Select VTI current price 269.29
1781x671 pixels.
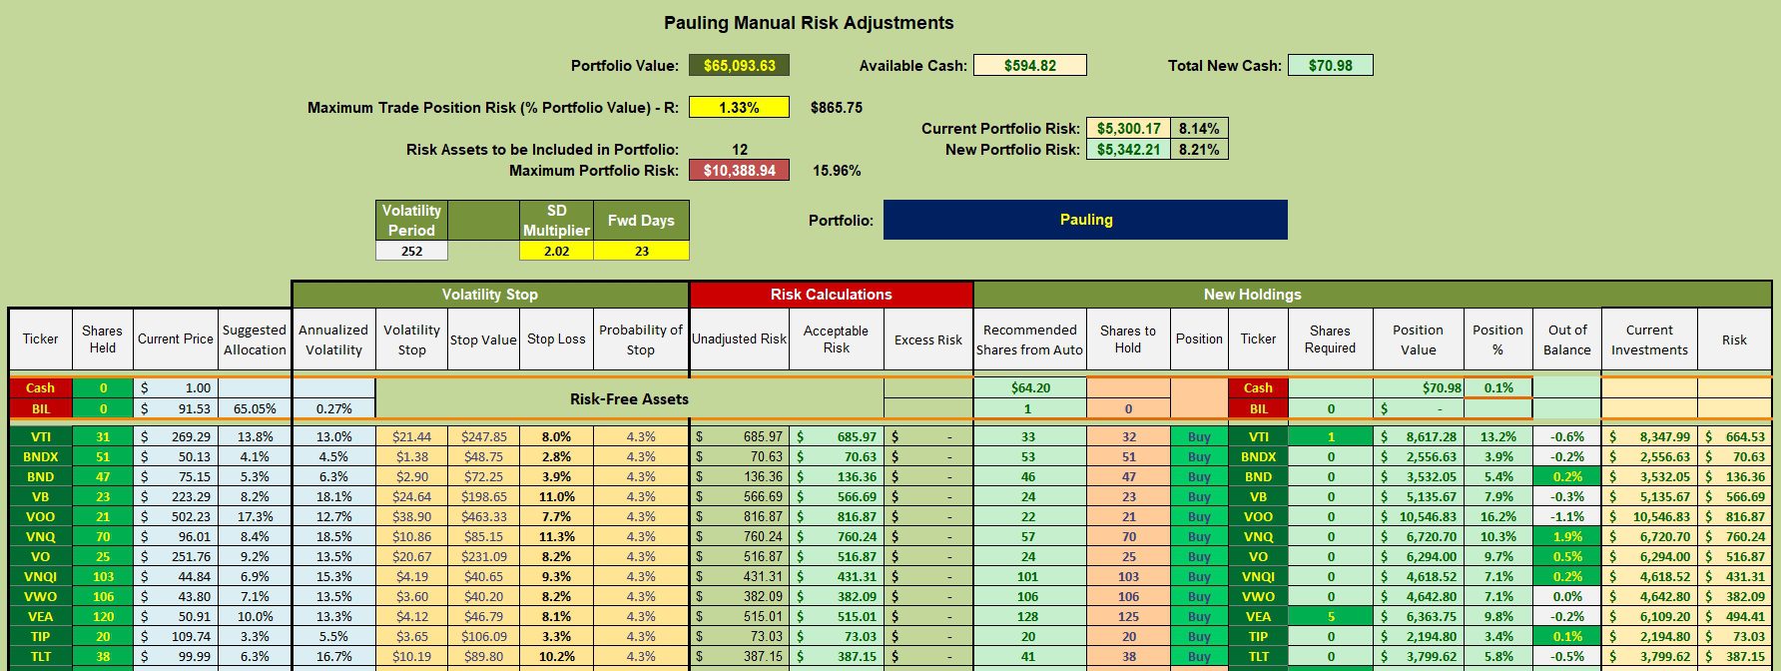(x=176, y=436)
